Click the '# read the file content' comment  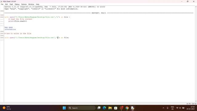tap(20, 19)
